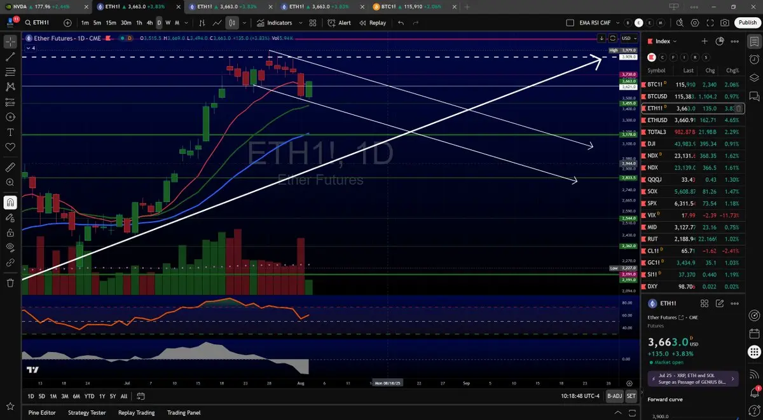Image resolution: width=763 pixels, height=420 pixels.
Task: Select bar chart type icon
Action: tap(202, 23)
